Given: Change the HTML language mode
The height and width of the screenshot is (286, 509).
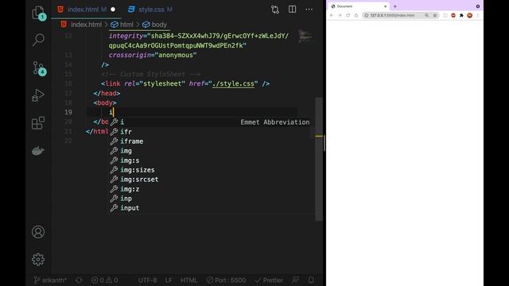Looking at the screenshot, I should [188, 280].
